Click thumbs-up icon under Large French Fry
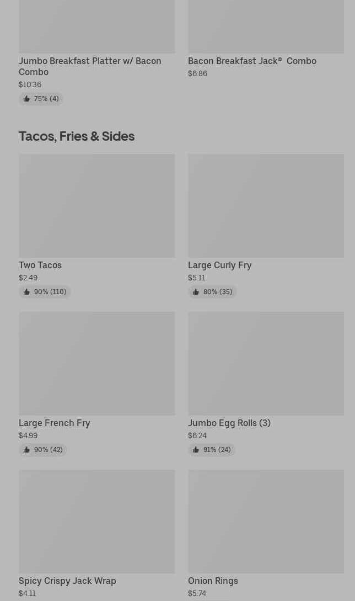The image size is (355, 601). point(26,450)
